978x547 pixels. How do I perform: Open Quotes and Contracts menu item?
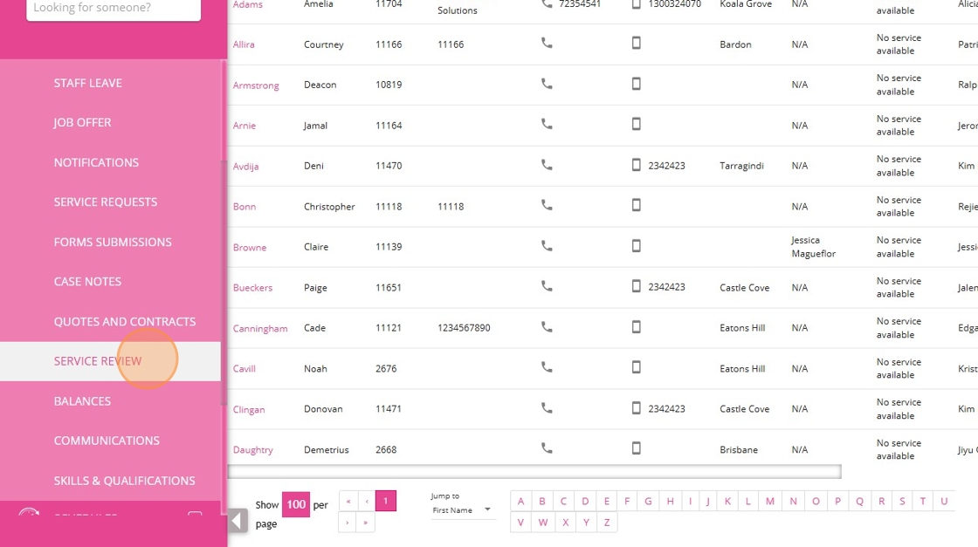point(125,321)
